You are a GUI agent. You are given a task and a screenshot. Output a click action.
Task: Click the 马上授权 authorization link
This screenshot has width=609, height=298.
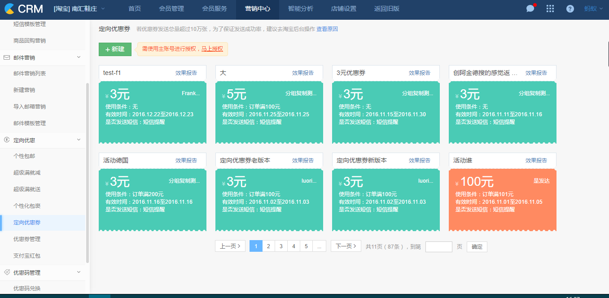pos(211,49)
